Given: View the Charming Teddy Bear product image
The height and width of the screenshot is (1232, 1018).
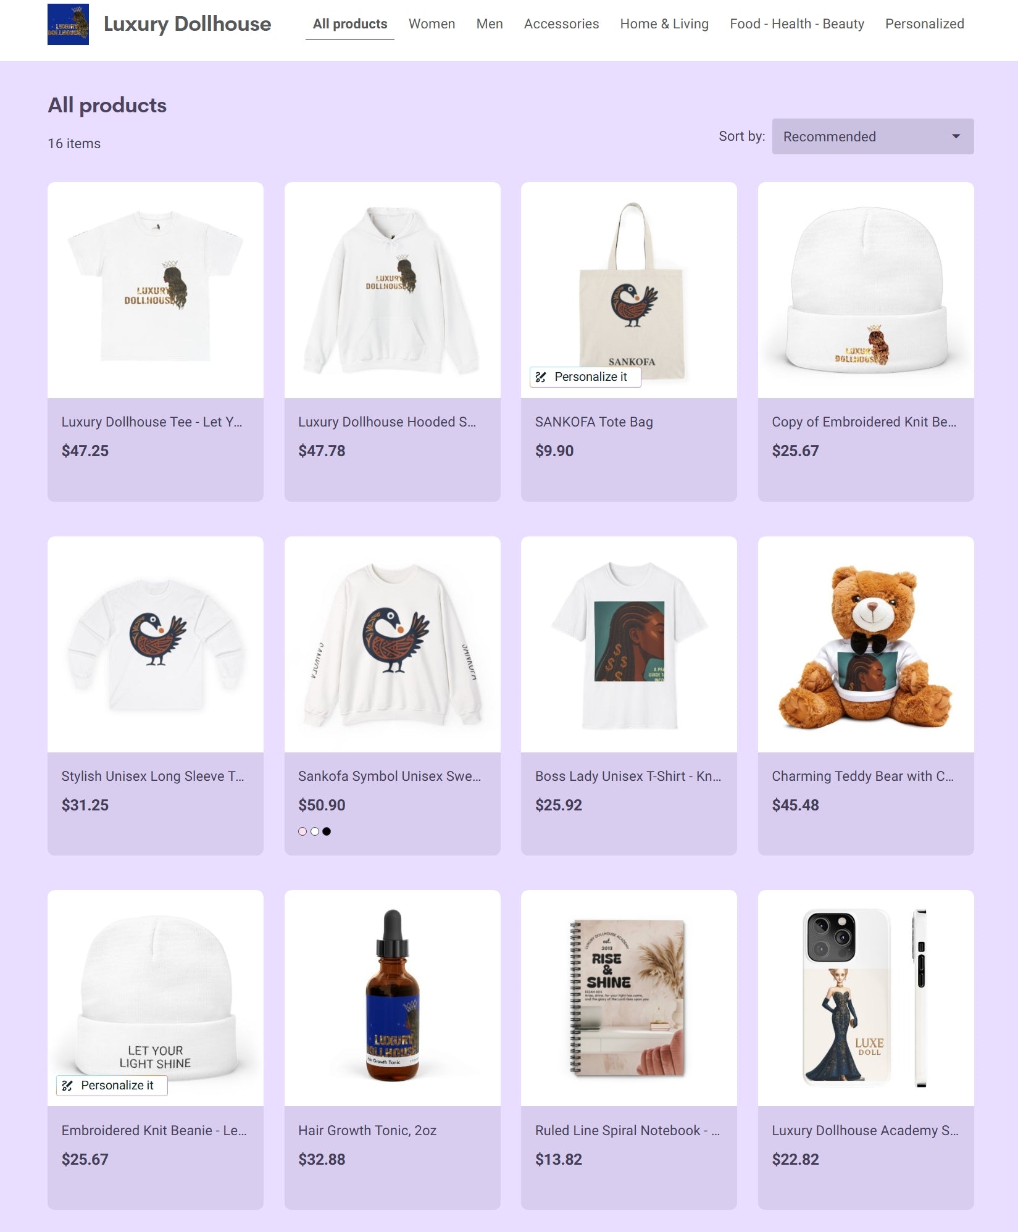Looking at the screenshot, I should pyautogui.click(x=866, y=644).
